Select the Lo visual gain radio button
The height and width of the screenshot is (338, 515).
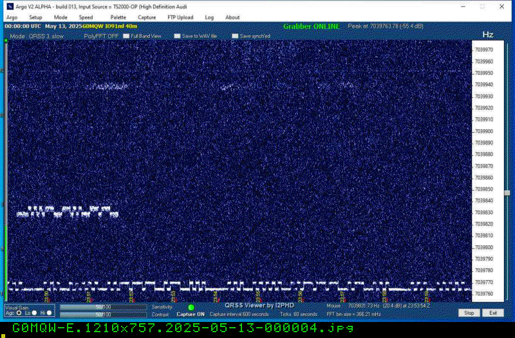tap(34, 313)
